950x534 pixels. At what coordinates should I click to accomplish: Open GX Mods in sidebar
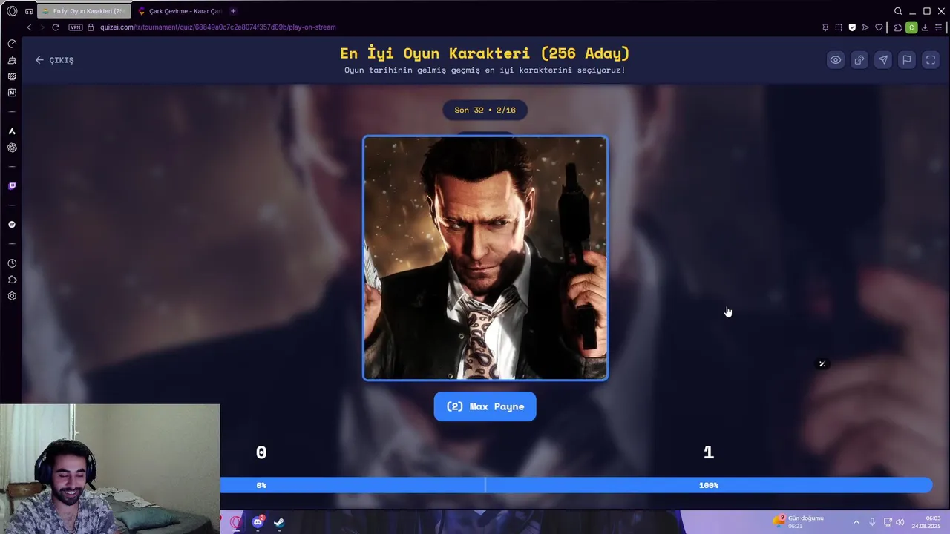tap(12, 76)
